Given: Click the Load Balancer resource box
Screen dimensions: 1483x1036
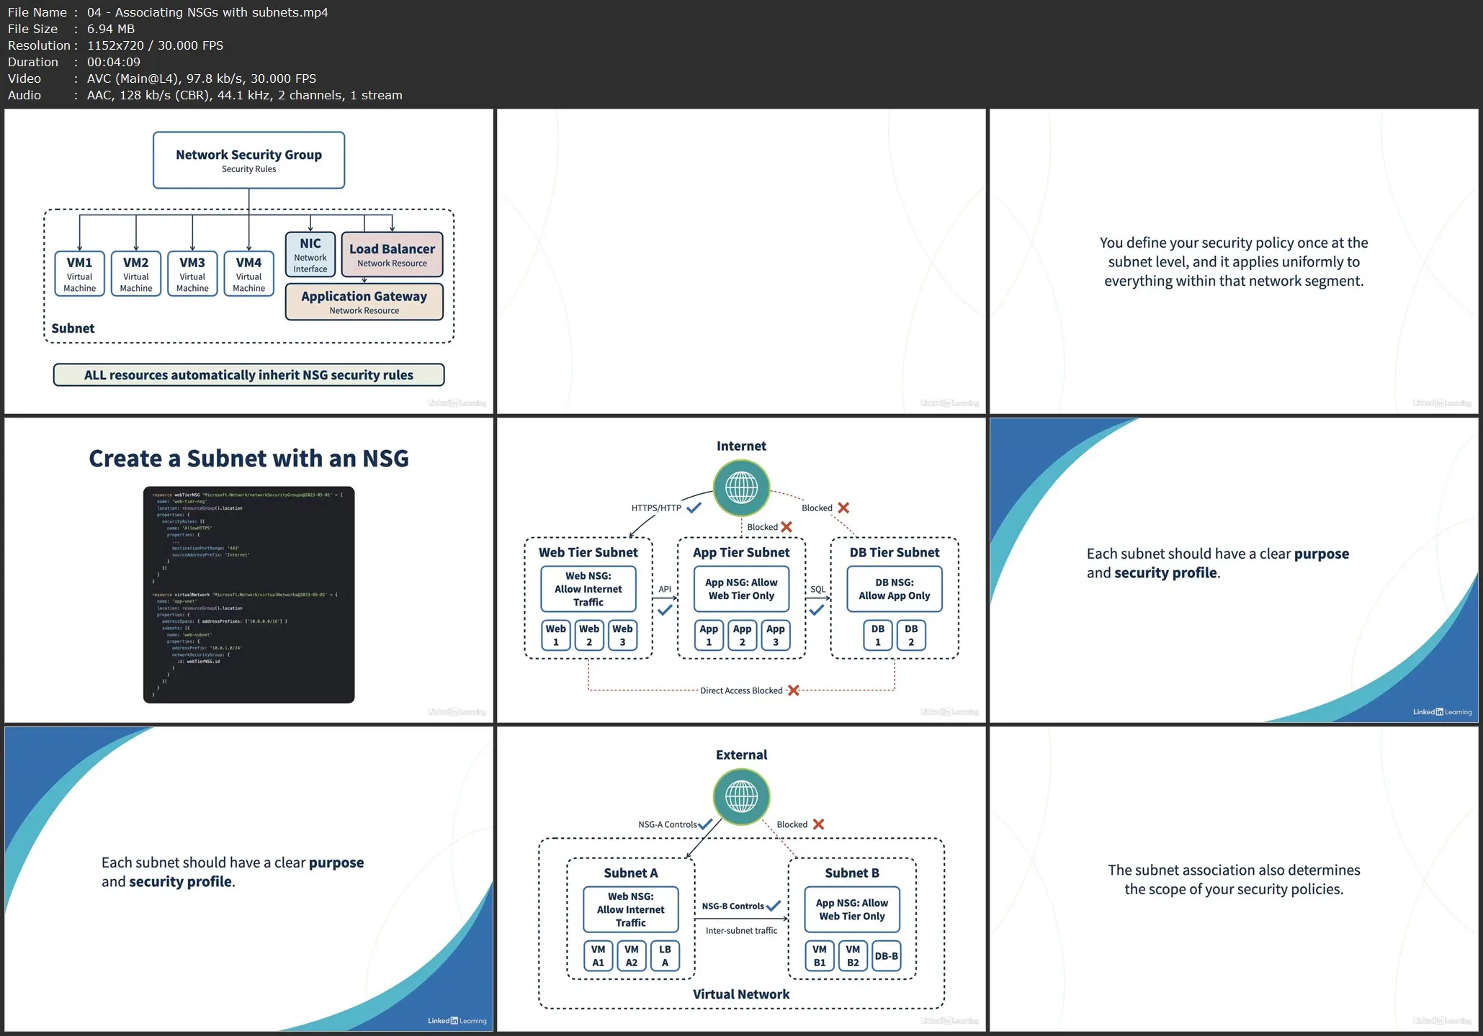Looking at the screenshot, I should coord(392,254).
